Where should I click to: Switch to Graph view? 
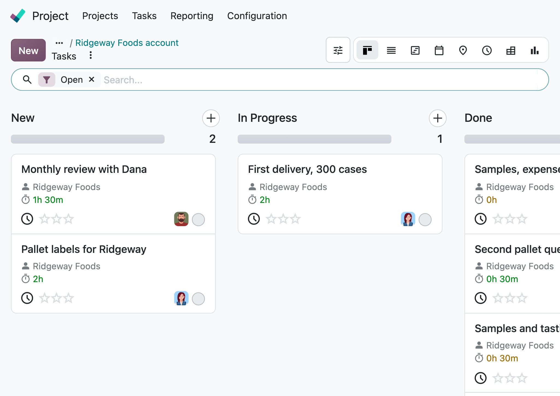(x=535, y=50)
